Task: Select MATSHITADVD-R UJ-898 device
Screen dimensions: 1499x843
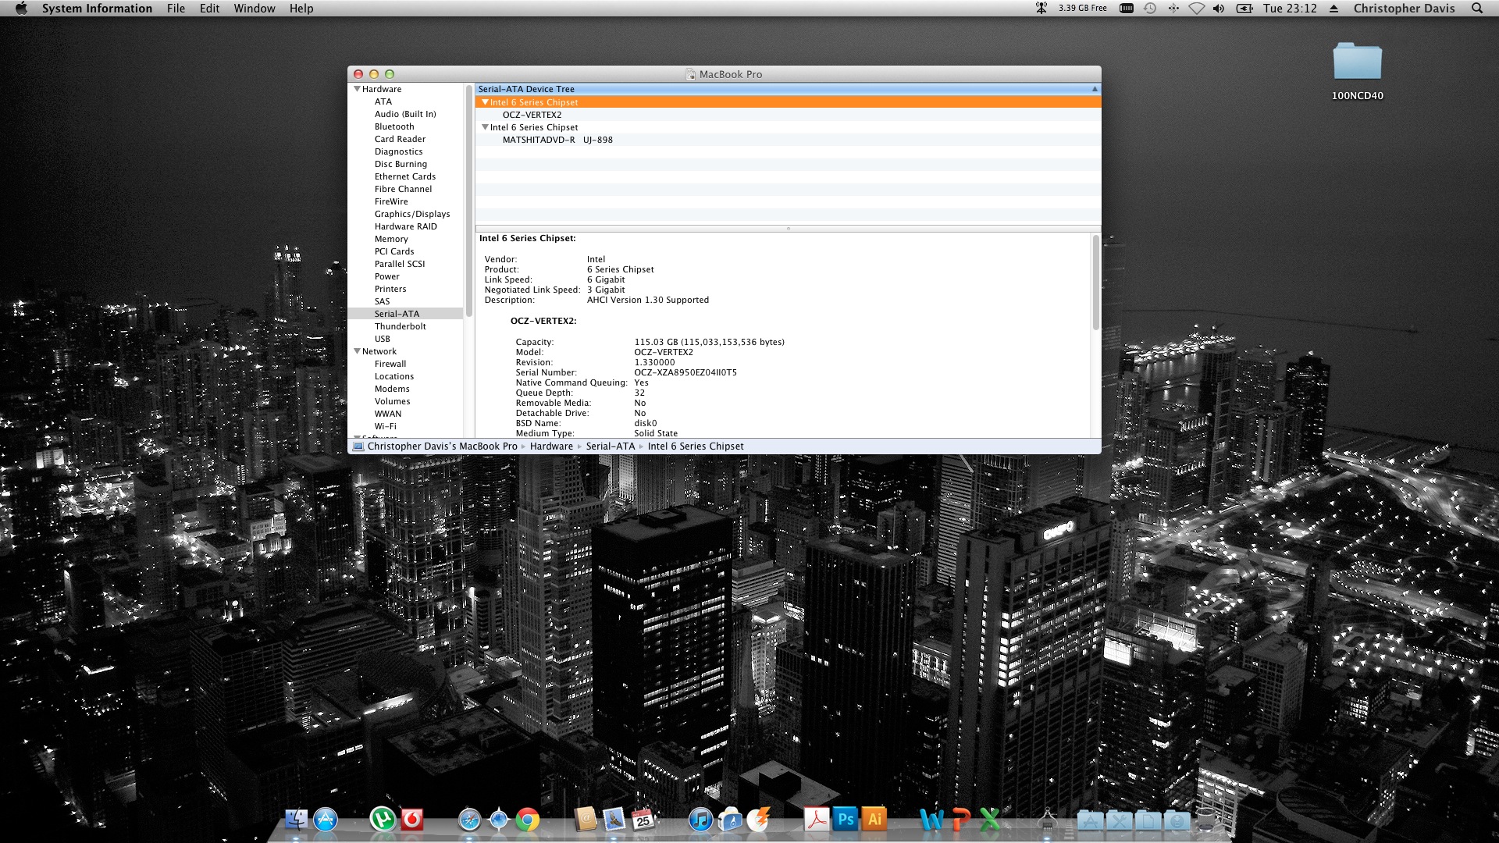Action: pos(557,140)
